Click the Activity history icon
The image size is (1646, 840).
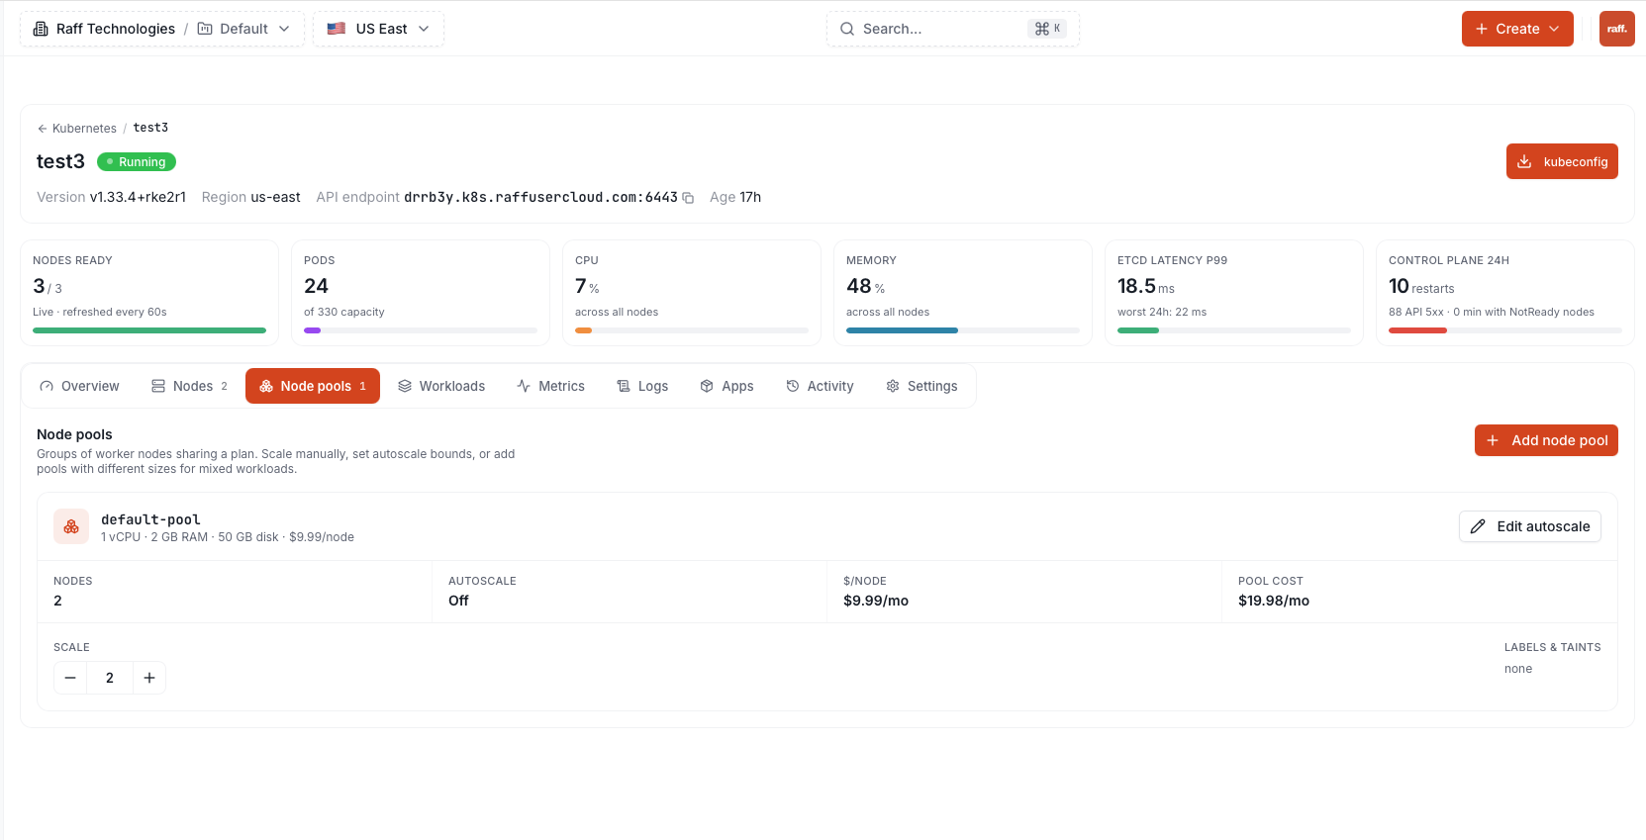click(793, 386)
